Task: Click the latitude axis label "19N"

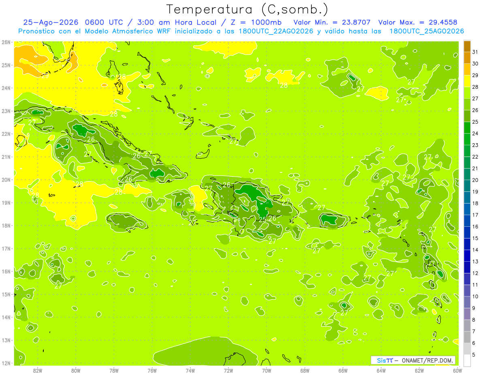Action: click(6, 203)
